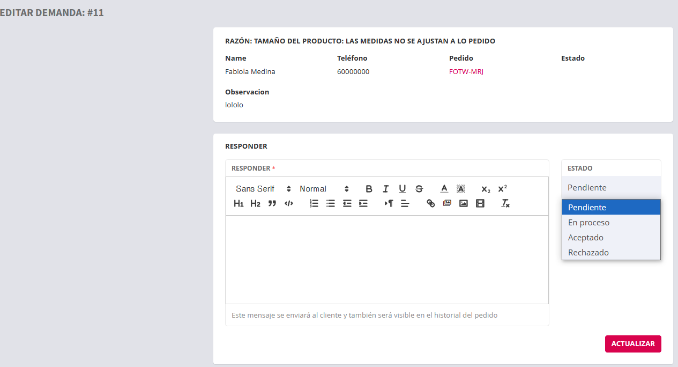Screen dimensions: 678x367
Task: Toggle underline formatting
Action: point(402,189)
